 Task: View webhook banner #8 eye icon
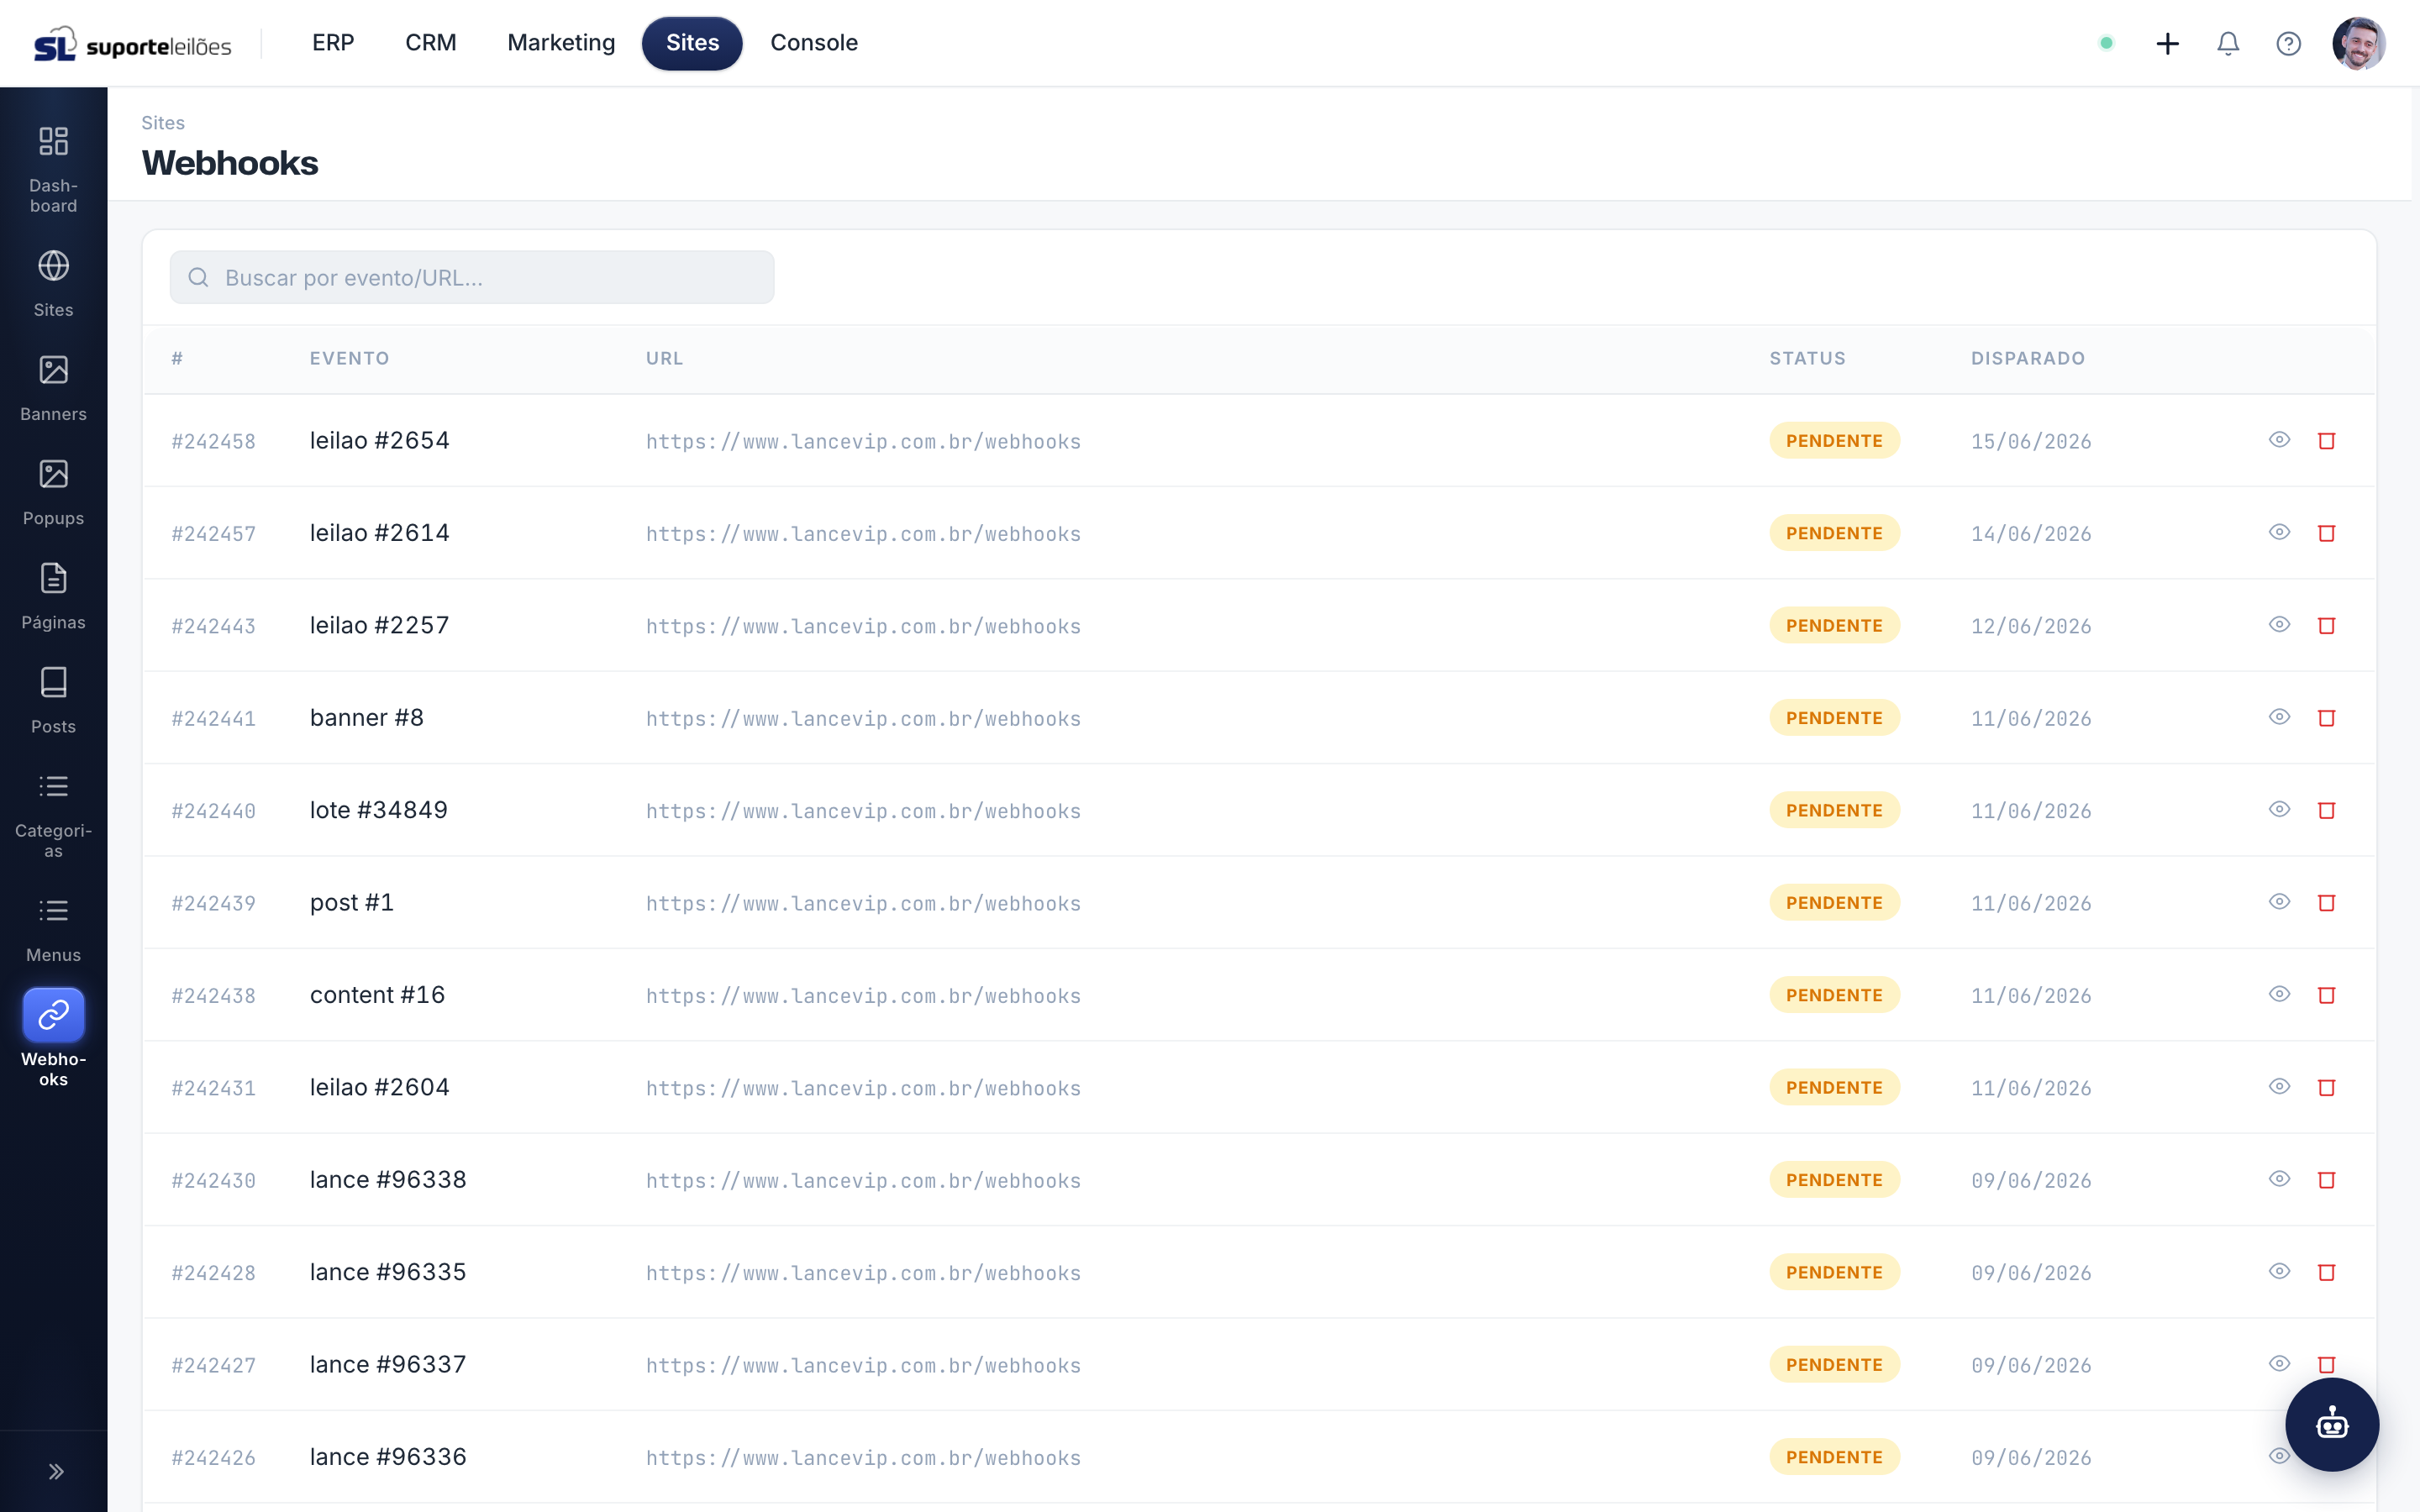[x=2279, y=717]
